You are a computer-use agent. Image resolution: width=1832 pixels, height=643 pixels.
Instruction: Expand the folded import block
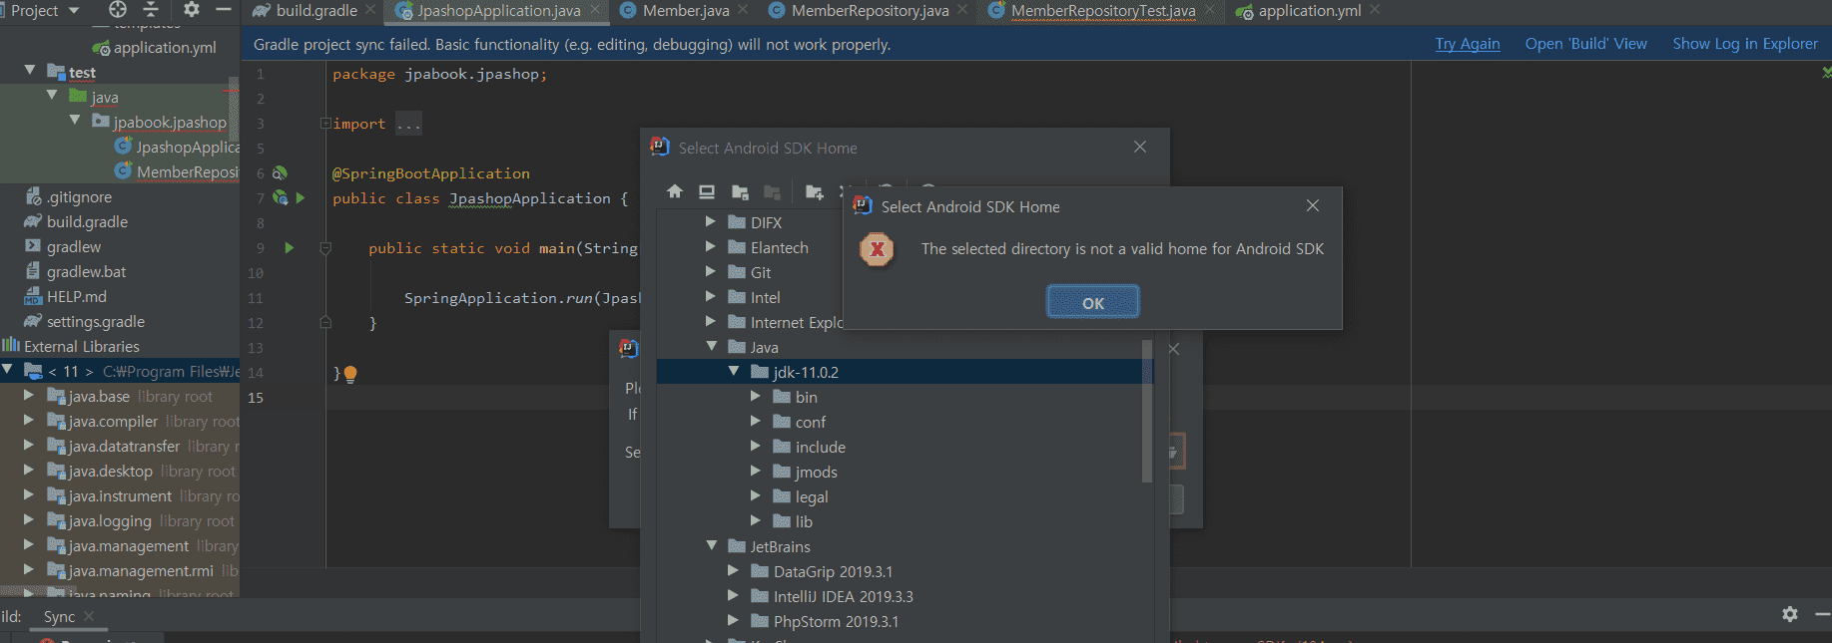325,123
